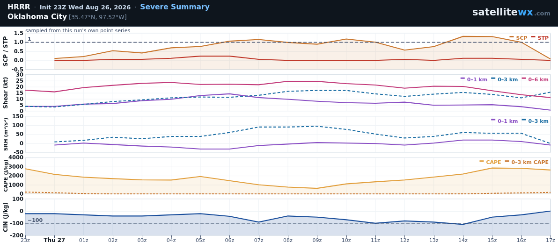Select the 14z time tick
This screenshot has height=242, width=558.
click(x=463, y=240)
